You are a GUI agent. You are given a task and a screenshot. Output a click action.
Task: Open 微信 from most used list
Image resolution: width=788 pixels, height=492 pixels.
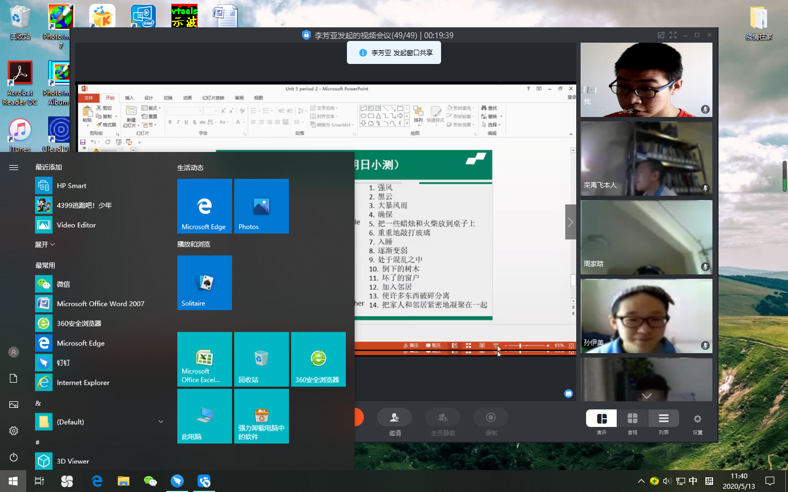coord(100,284)
